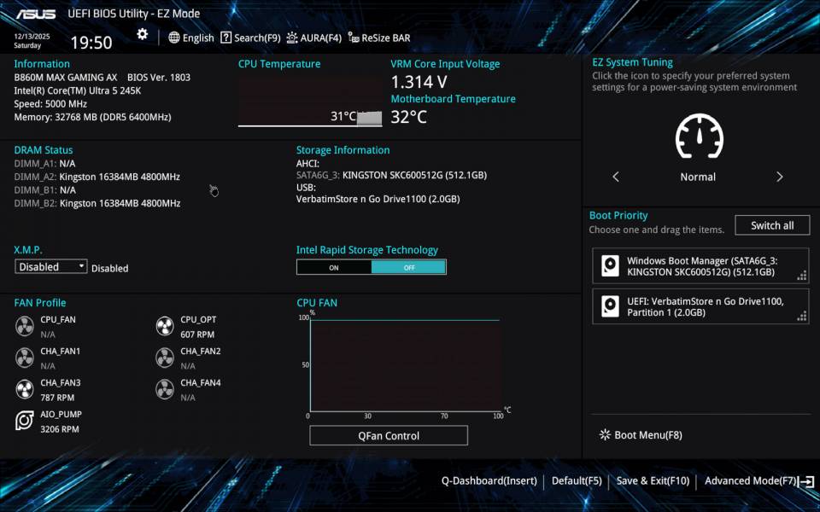Select the CPU_FAN fan icon
Image resolution: width=820 pixels, height=512 pixels.
(x=24, y=325)
